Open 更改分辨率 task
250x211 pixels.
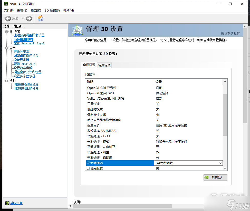point(21,51)
